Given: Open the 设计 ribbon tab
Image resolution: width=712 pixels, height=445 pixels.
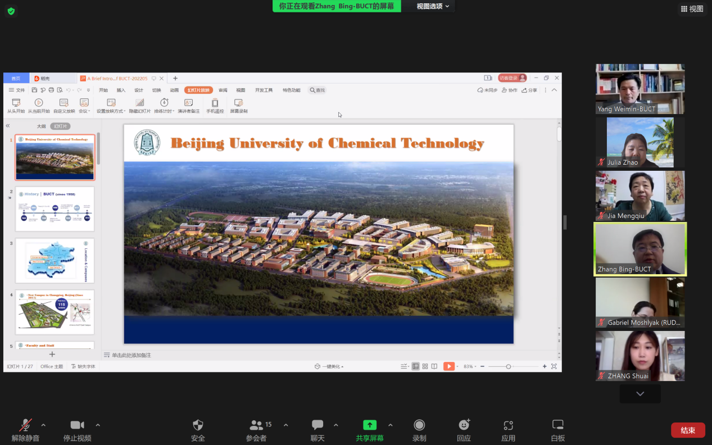Looking at the screenshot, I should pyautogui.click(x=139, y=90).
